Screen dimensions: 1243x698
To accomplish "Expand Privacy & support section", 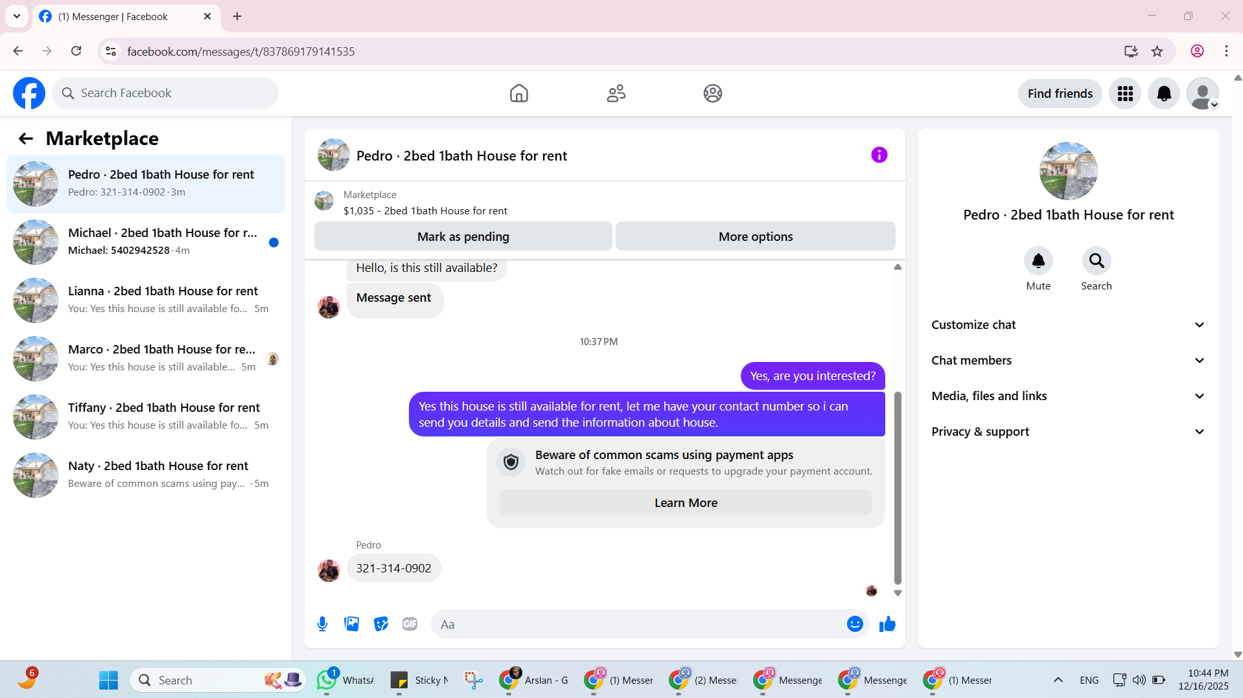I will pos(1069,432).
